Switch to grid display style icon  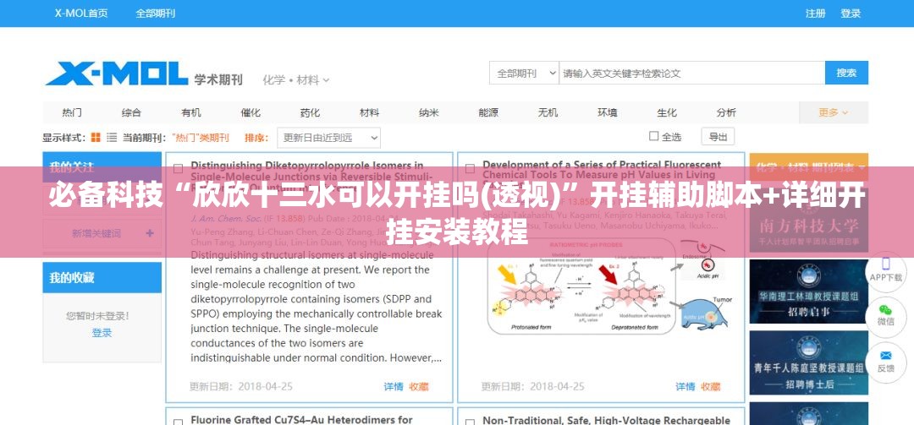[96, 138]
